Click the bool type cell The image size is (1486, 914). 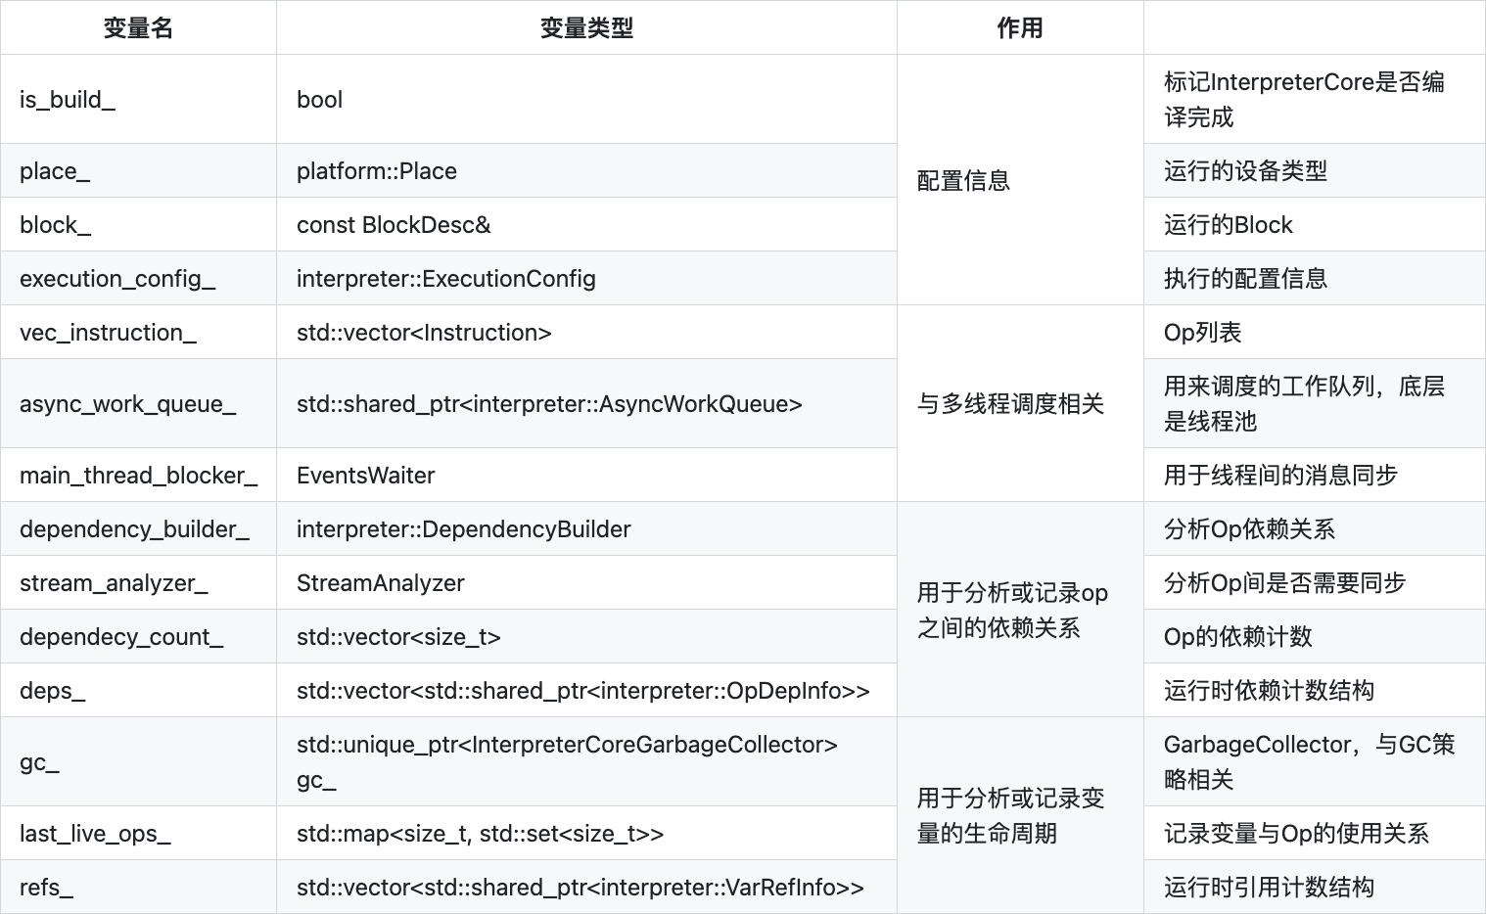[586, 99]
